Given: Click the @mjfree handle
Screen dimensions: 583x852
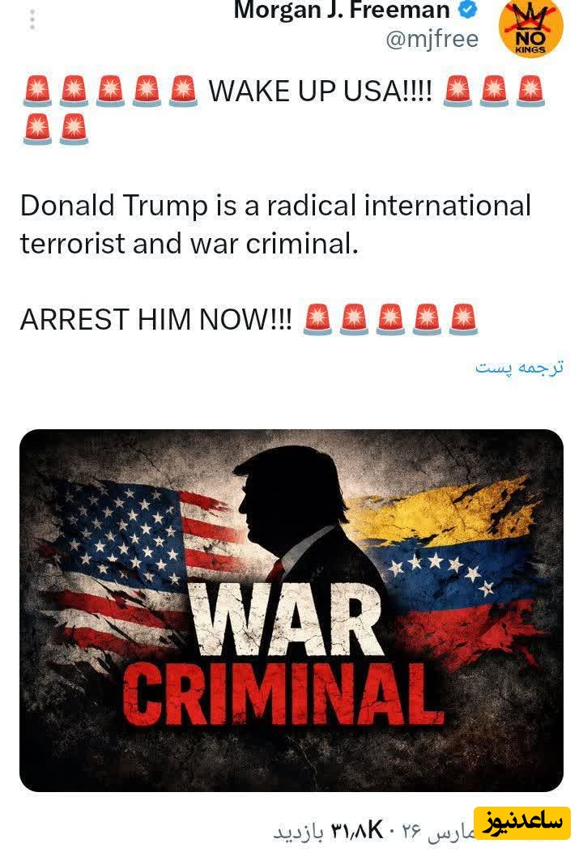Looking at the screenshot, I should coord(432,39).
